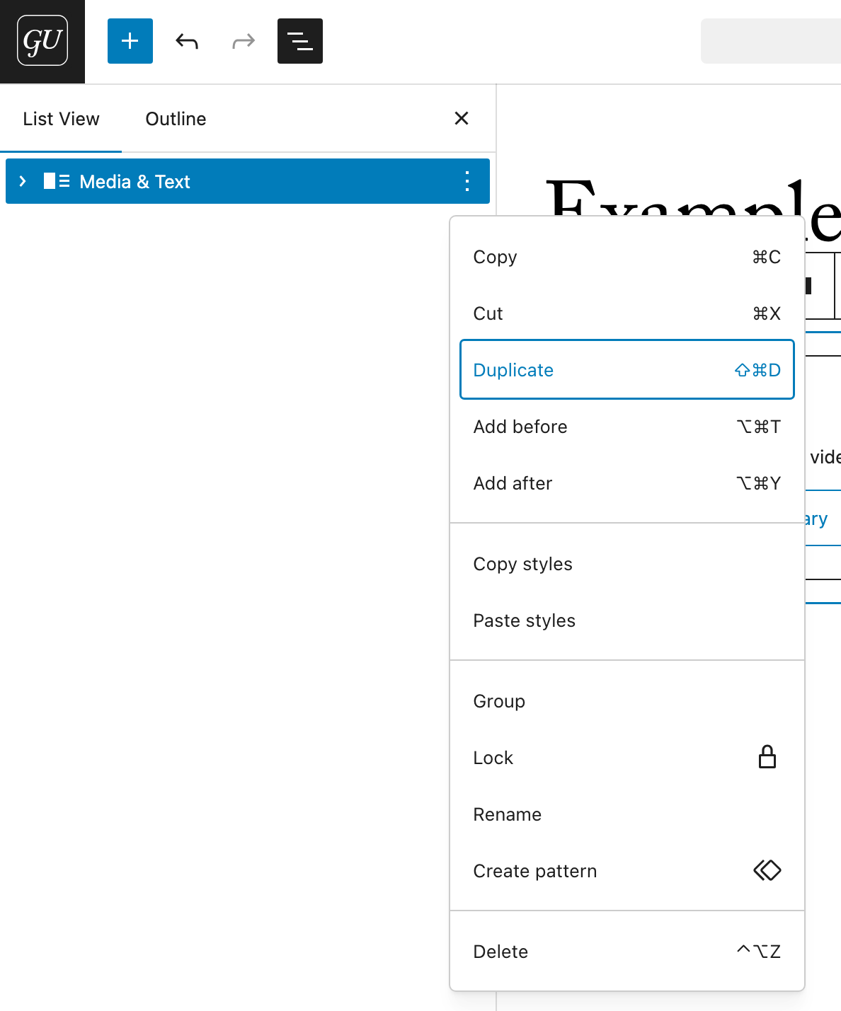This screenshot has width=841, height=1011.
Task: Select Add before menu item
Action: [x=627, y=427]
